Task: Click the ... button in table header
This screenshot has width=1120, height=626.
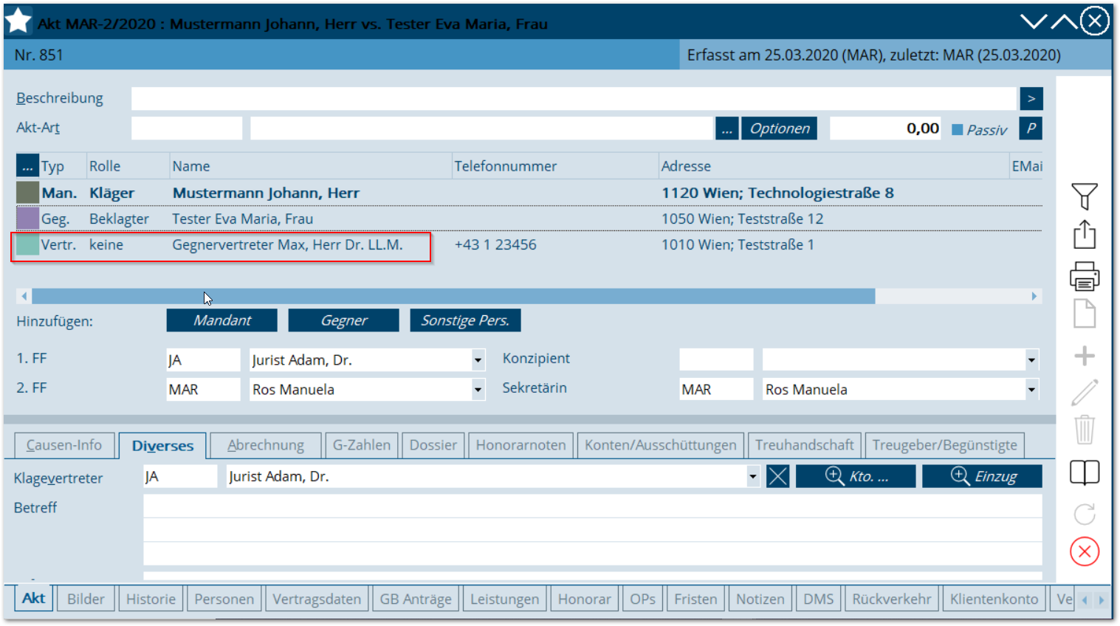Action: coord(27,165)
